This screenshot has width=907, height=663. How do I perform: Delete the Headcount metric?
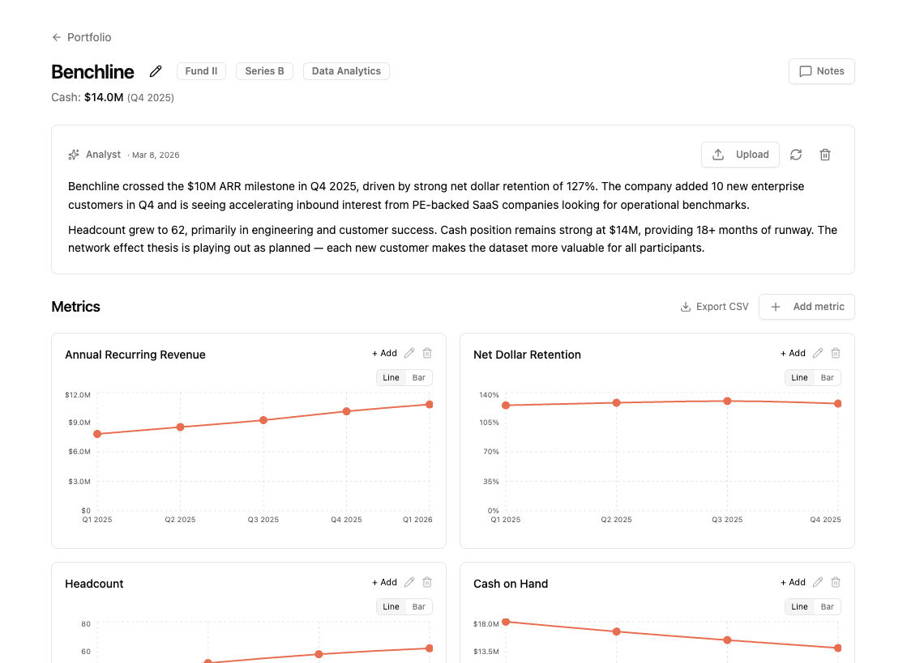coord(427,582)
